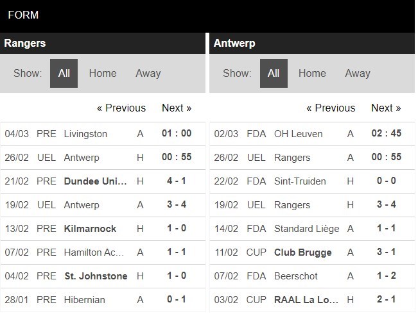Open the Club Brugge cup match

tap(302, 252)
